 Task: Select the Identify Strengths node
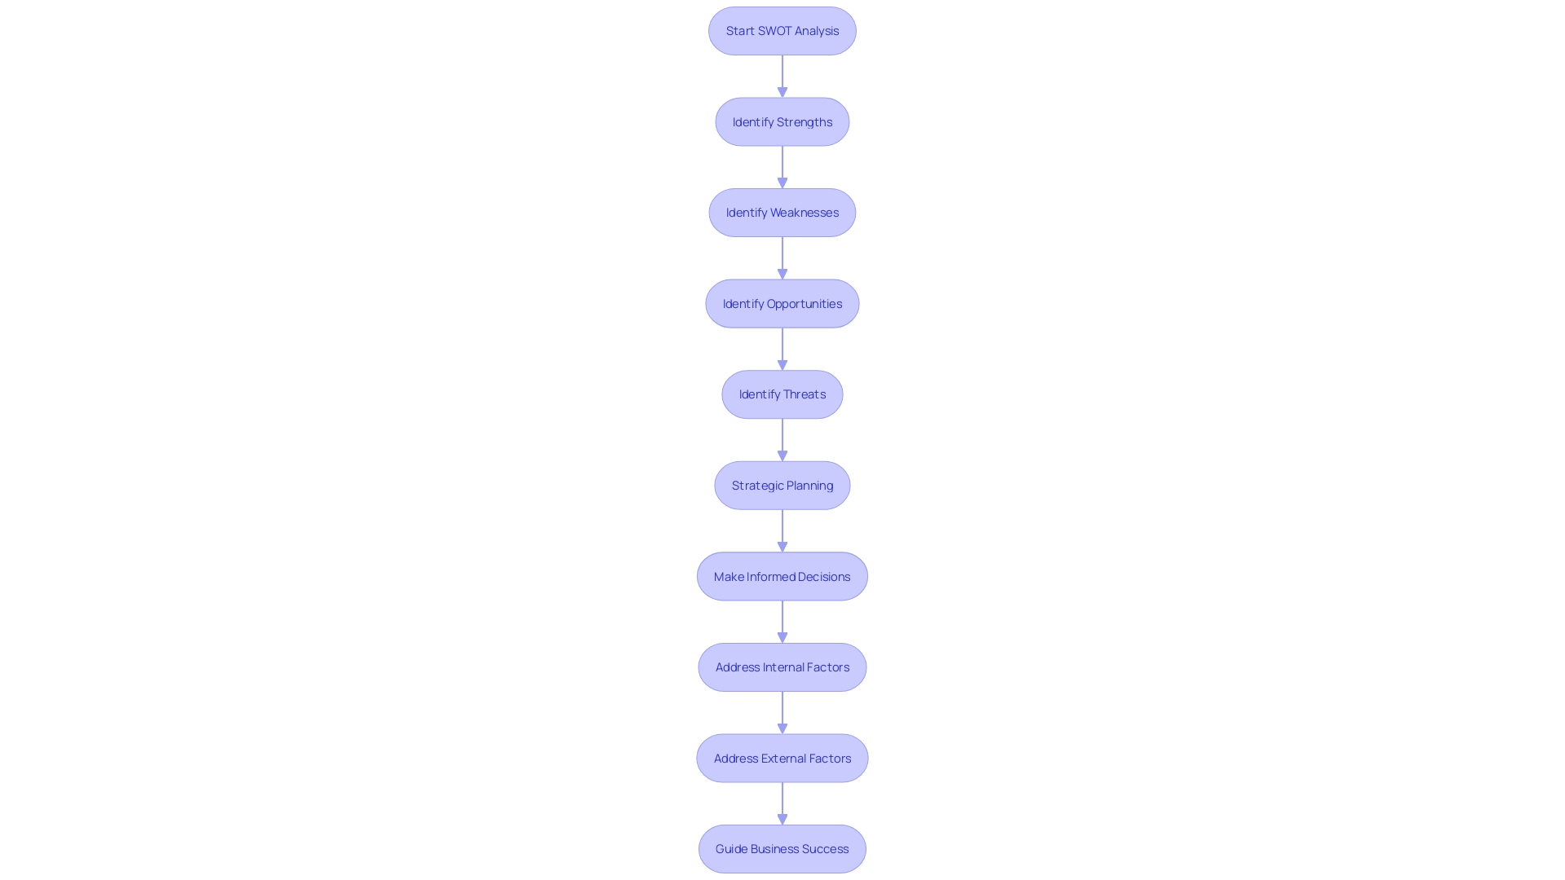coord(782,121)
